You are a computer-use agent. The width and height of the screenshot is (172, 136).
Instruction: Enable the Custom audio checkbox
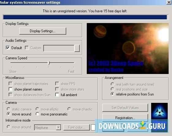27,48
